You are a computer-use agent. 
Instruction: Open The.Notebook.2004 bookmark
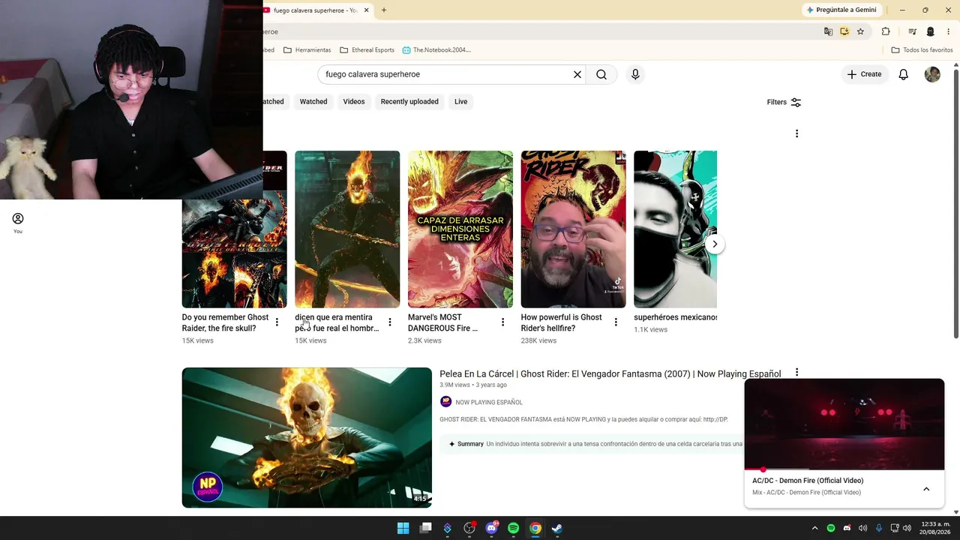(436, 50)
